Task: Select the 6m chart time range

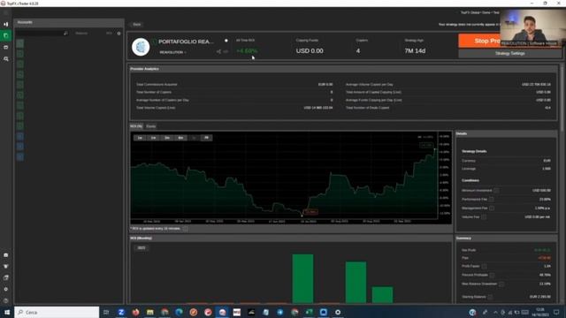Action: coord(180,138)
